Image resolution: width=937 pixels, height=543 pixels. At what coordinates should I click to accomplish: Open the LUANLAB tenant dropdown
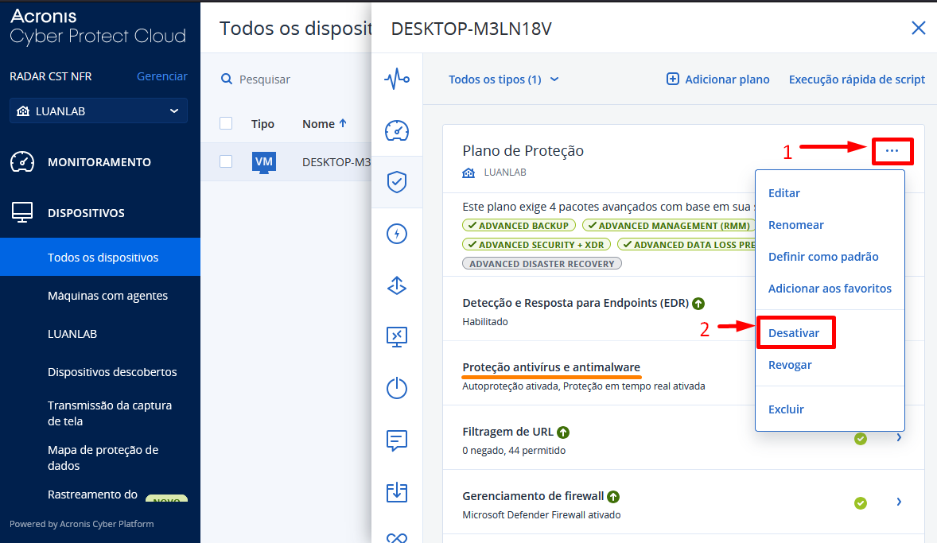[99, 111]
